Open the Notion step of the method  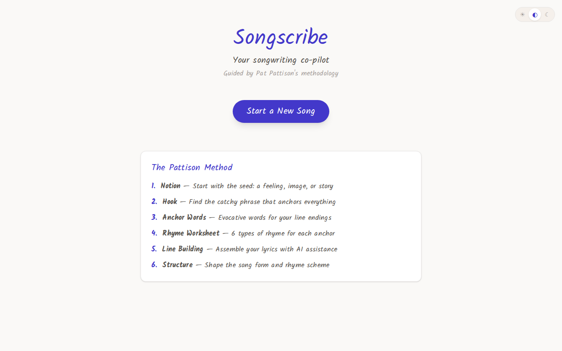pyautogui.click(x=171, y=186)
